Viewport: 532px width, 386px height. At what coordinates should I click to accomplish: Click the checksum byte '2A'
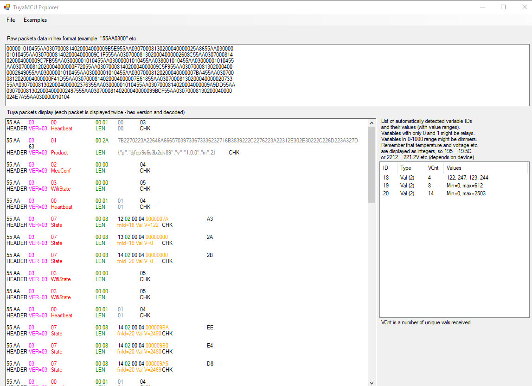point(210,237)
